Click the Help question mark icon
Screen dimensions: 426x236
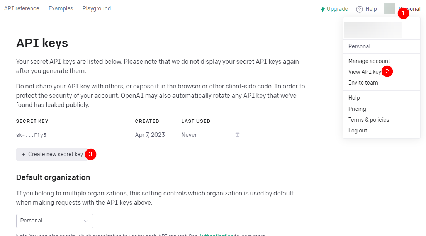point(360,9)
